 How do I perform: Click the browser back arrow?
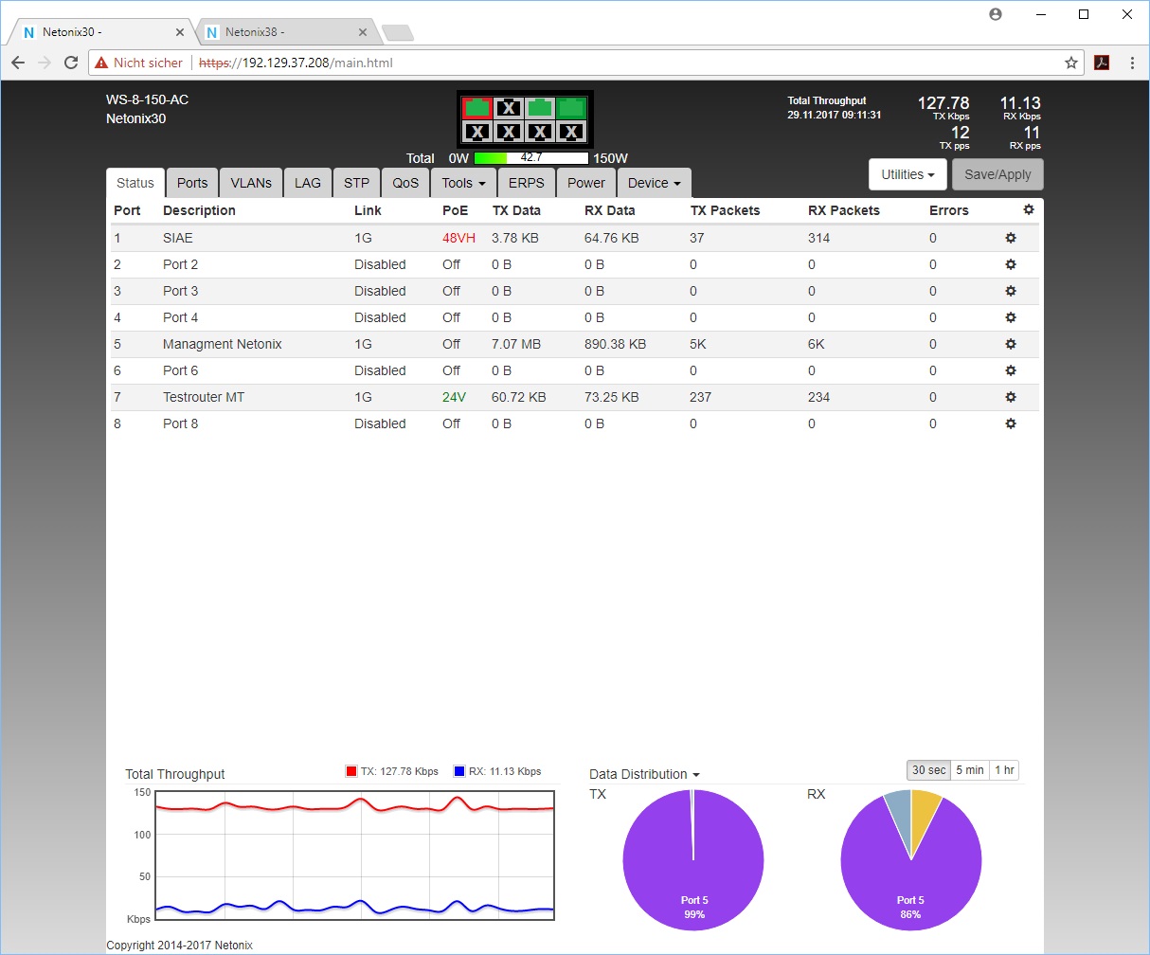click(x=18, y=63)
